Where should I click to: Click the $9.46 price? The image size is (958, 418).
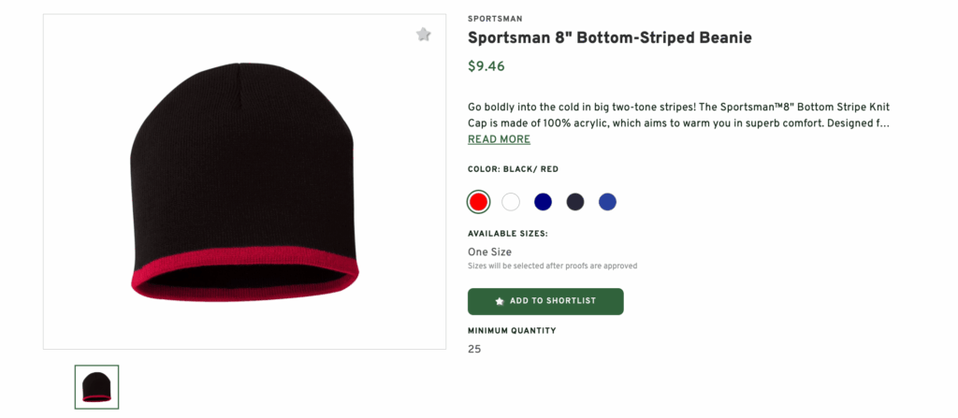coord(486,66)
